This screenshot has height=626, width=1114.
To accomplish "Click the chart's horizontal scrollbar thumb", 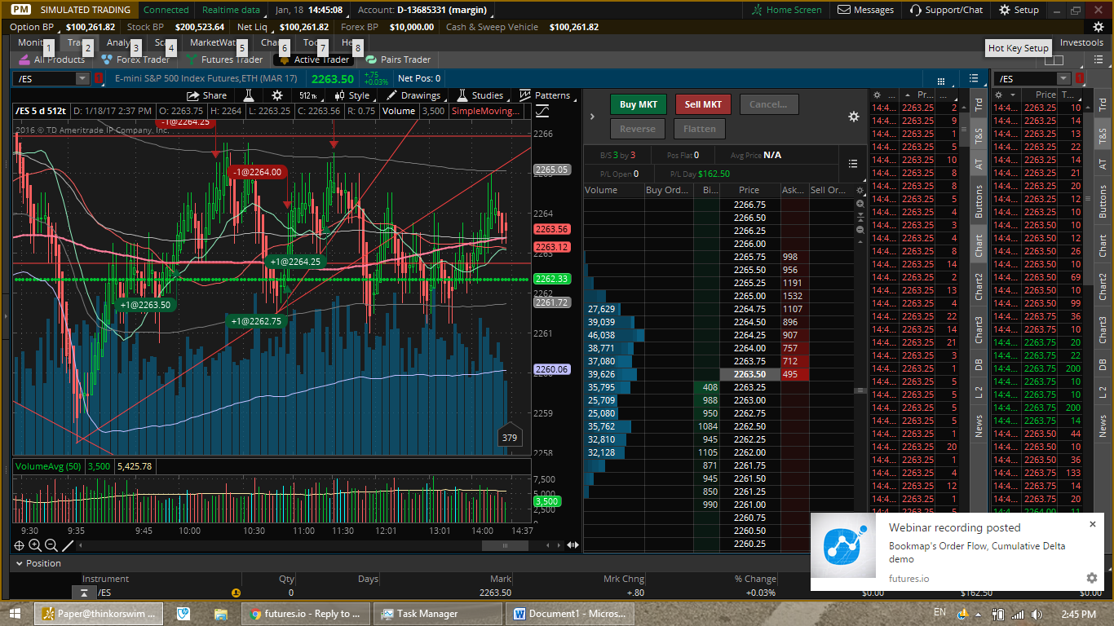I will (x=505, y=545).
